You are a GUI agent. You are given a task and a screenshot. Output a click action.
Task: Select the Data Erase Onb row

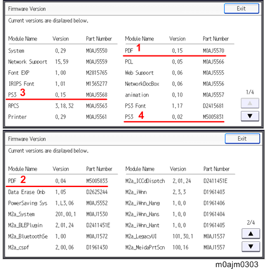click(x=58, y=192)
